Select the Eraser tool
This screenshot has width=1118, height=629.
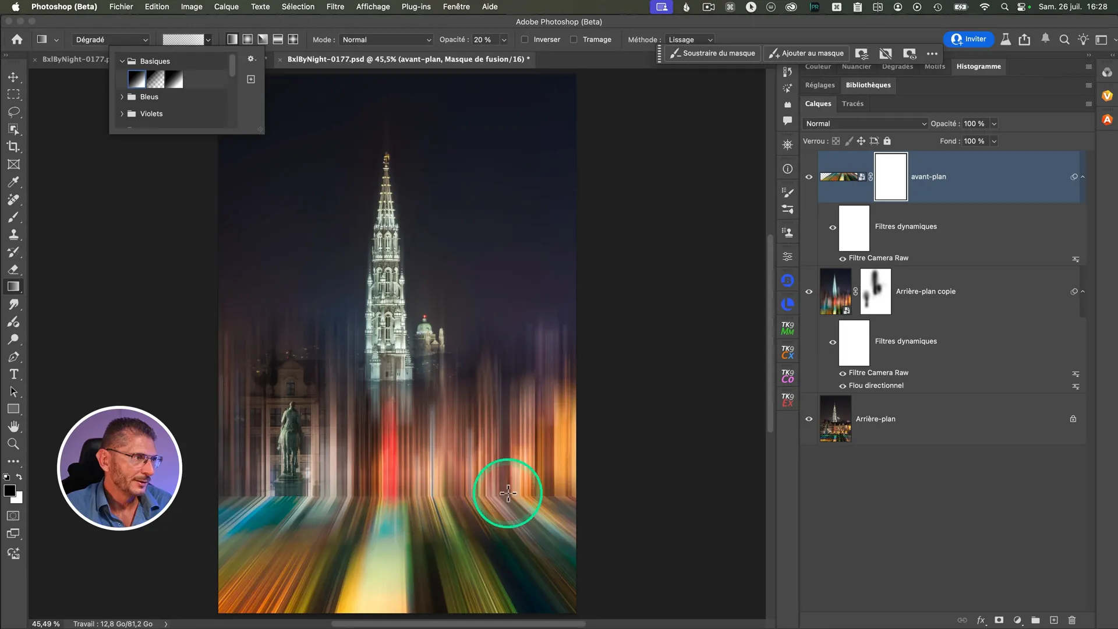point(13,269)
